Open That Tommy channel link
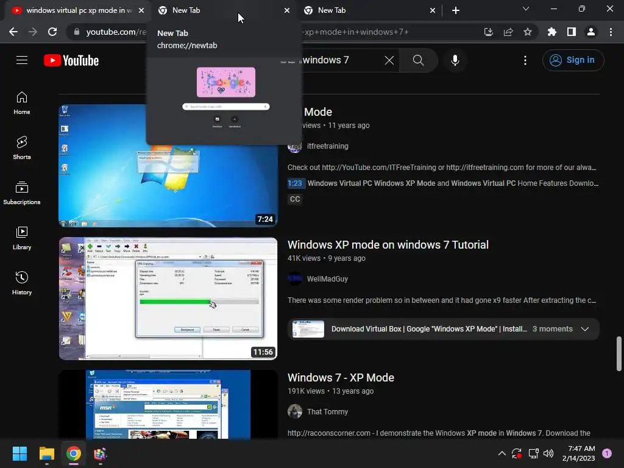The height and width of the screenshot is (468, 624). tap(327, 412)
